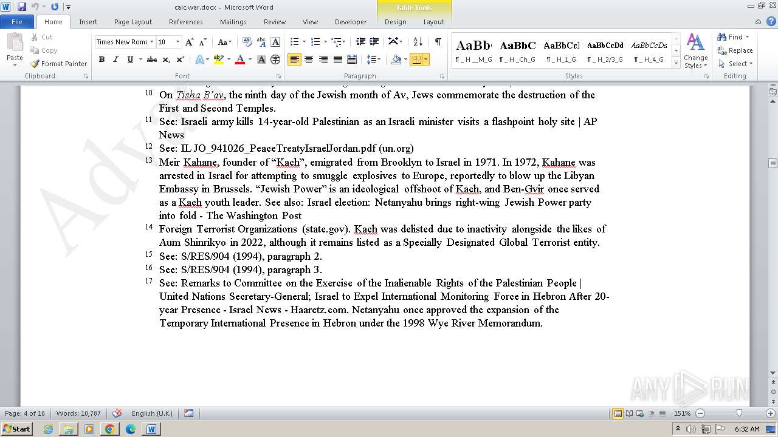
Task: Click Increase Indent icon
Action: pyautogui.click(x=374, y=42)
